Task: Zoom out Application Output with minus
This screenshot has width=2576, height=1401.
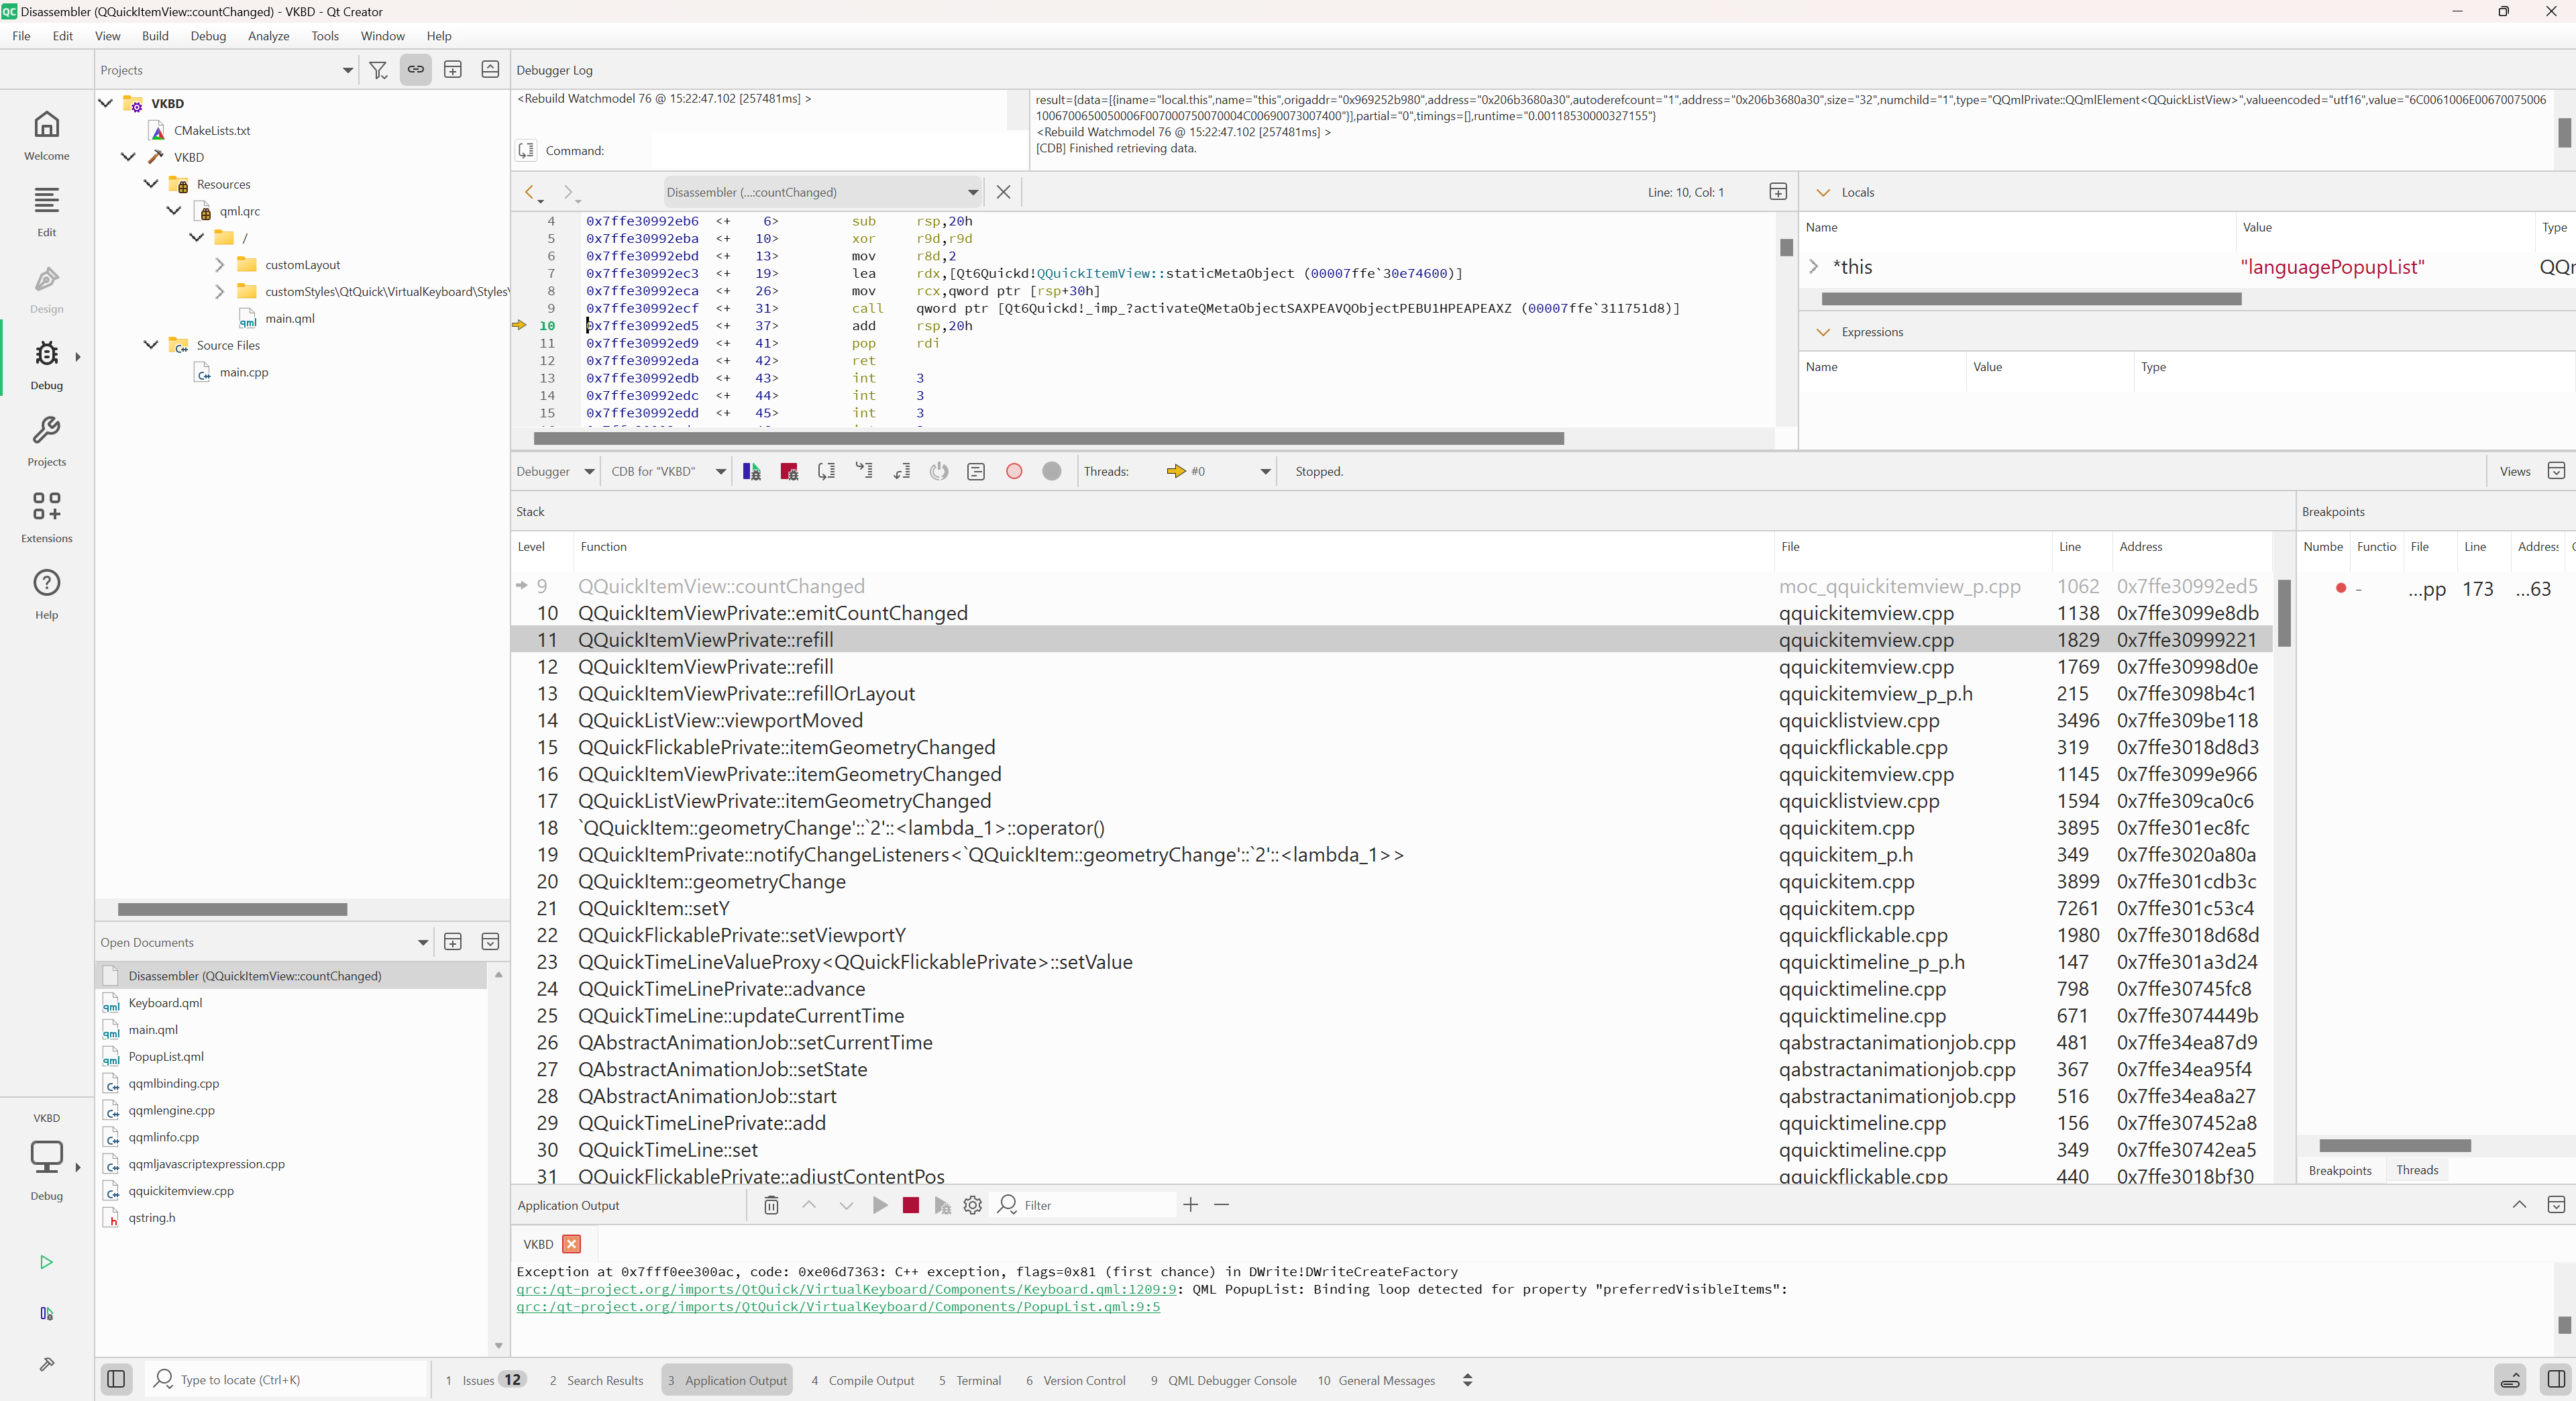Action: pyautogui.click(x=1221, y=1205)
